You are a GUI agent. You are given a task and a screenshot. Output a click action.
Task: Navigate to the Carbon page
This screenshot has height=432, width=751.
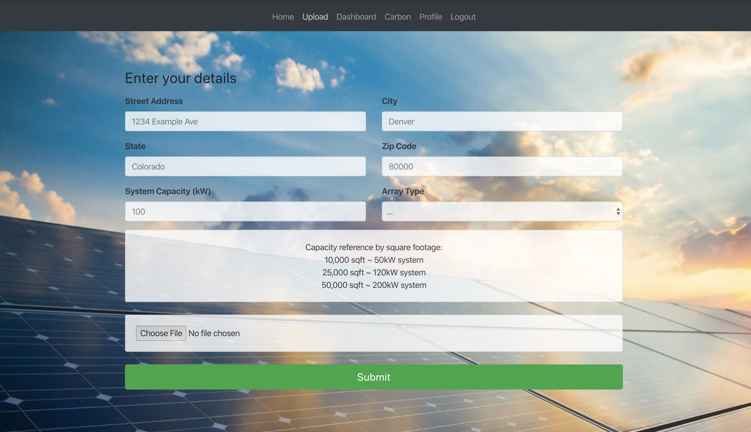point(397,17)
